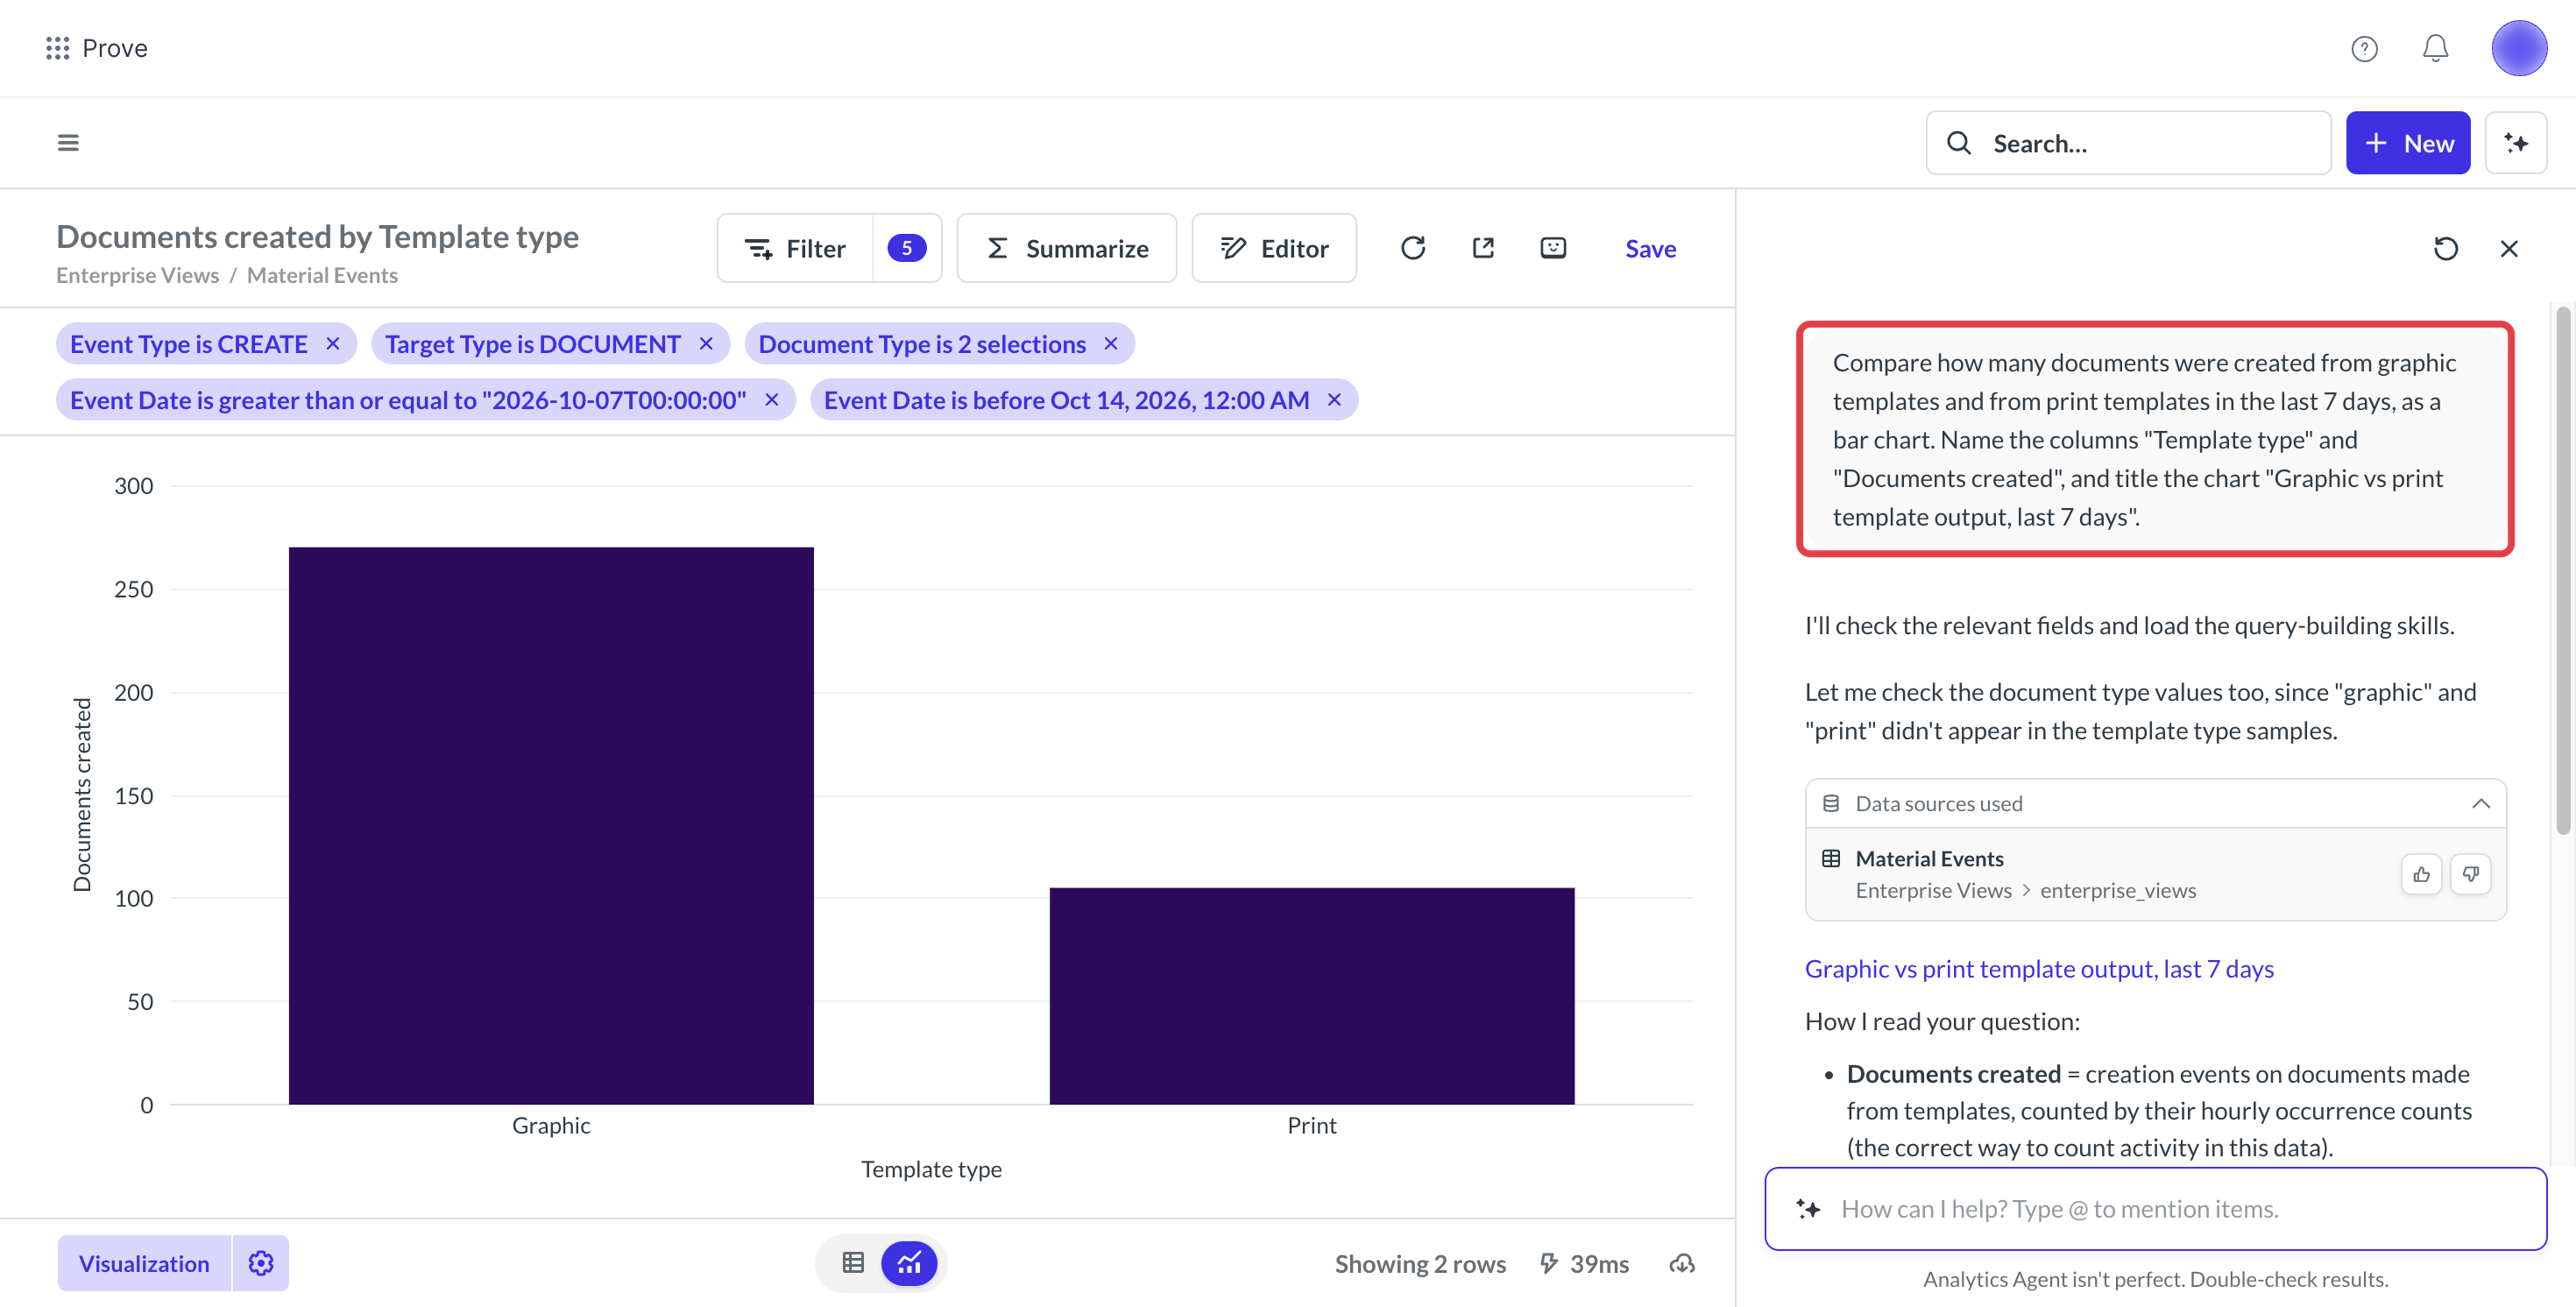Remove the Event Date greater than filter
2576x1307 pixels.
click(771, 400)
